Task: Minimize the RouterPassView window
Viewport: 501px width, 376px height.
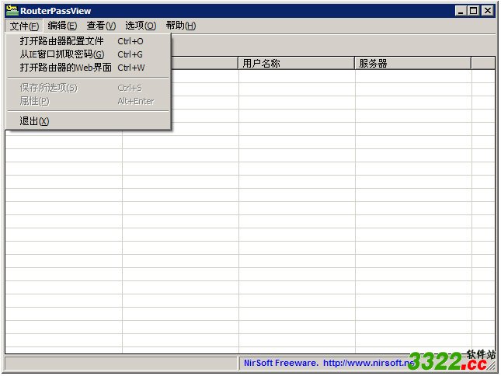Action: pyautogui.click(x=461, y=11)
